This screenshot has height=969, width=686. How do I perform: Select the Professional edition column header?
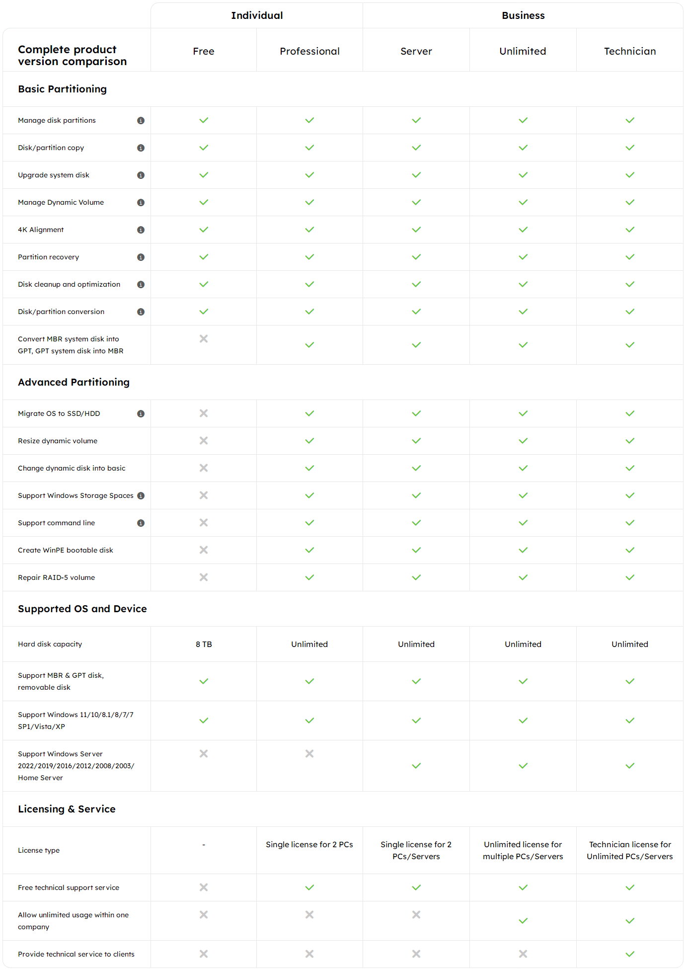tap(309, 51)
